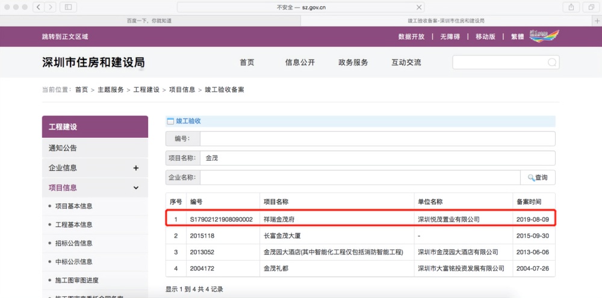Stop loading via address bar X icon
This screenshot has height=298, width=602.
tap(419, 7)
